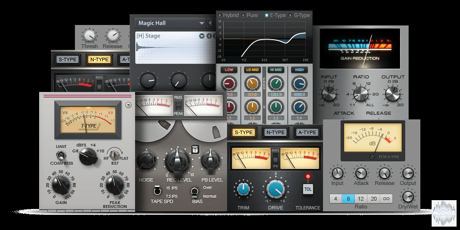Viewport: 460px width, 230px height.
Task: Click the second Magic Hall reverb knob
Action: (179, 81)
